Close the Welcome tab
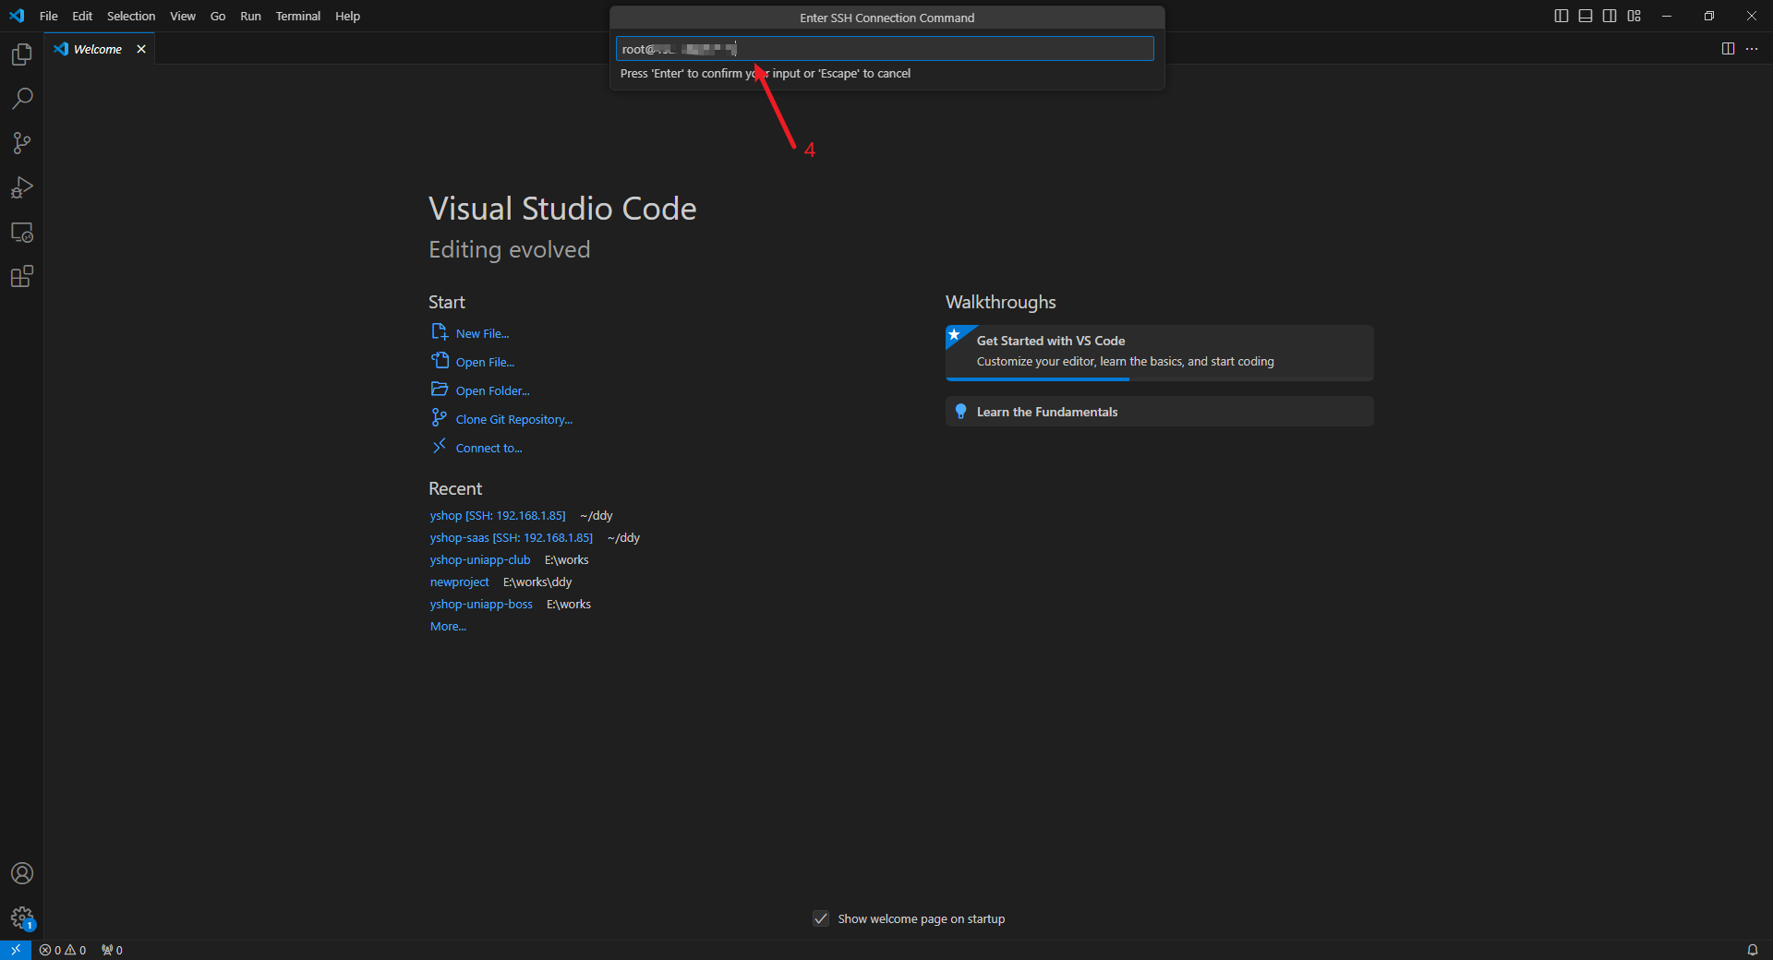The image size is (1773, 960). [141, 49]
